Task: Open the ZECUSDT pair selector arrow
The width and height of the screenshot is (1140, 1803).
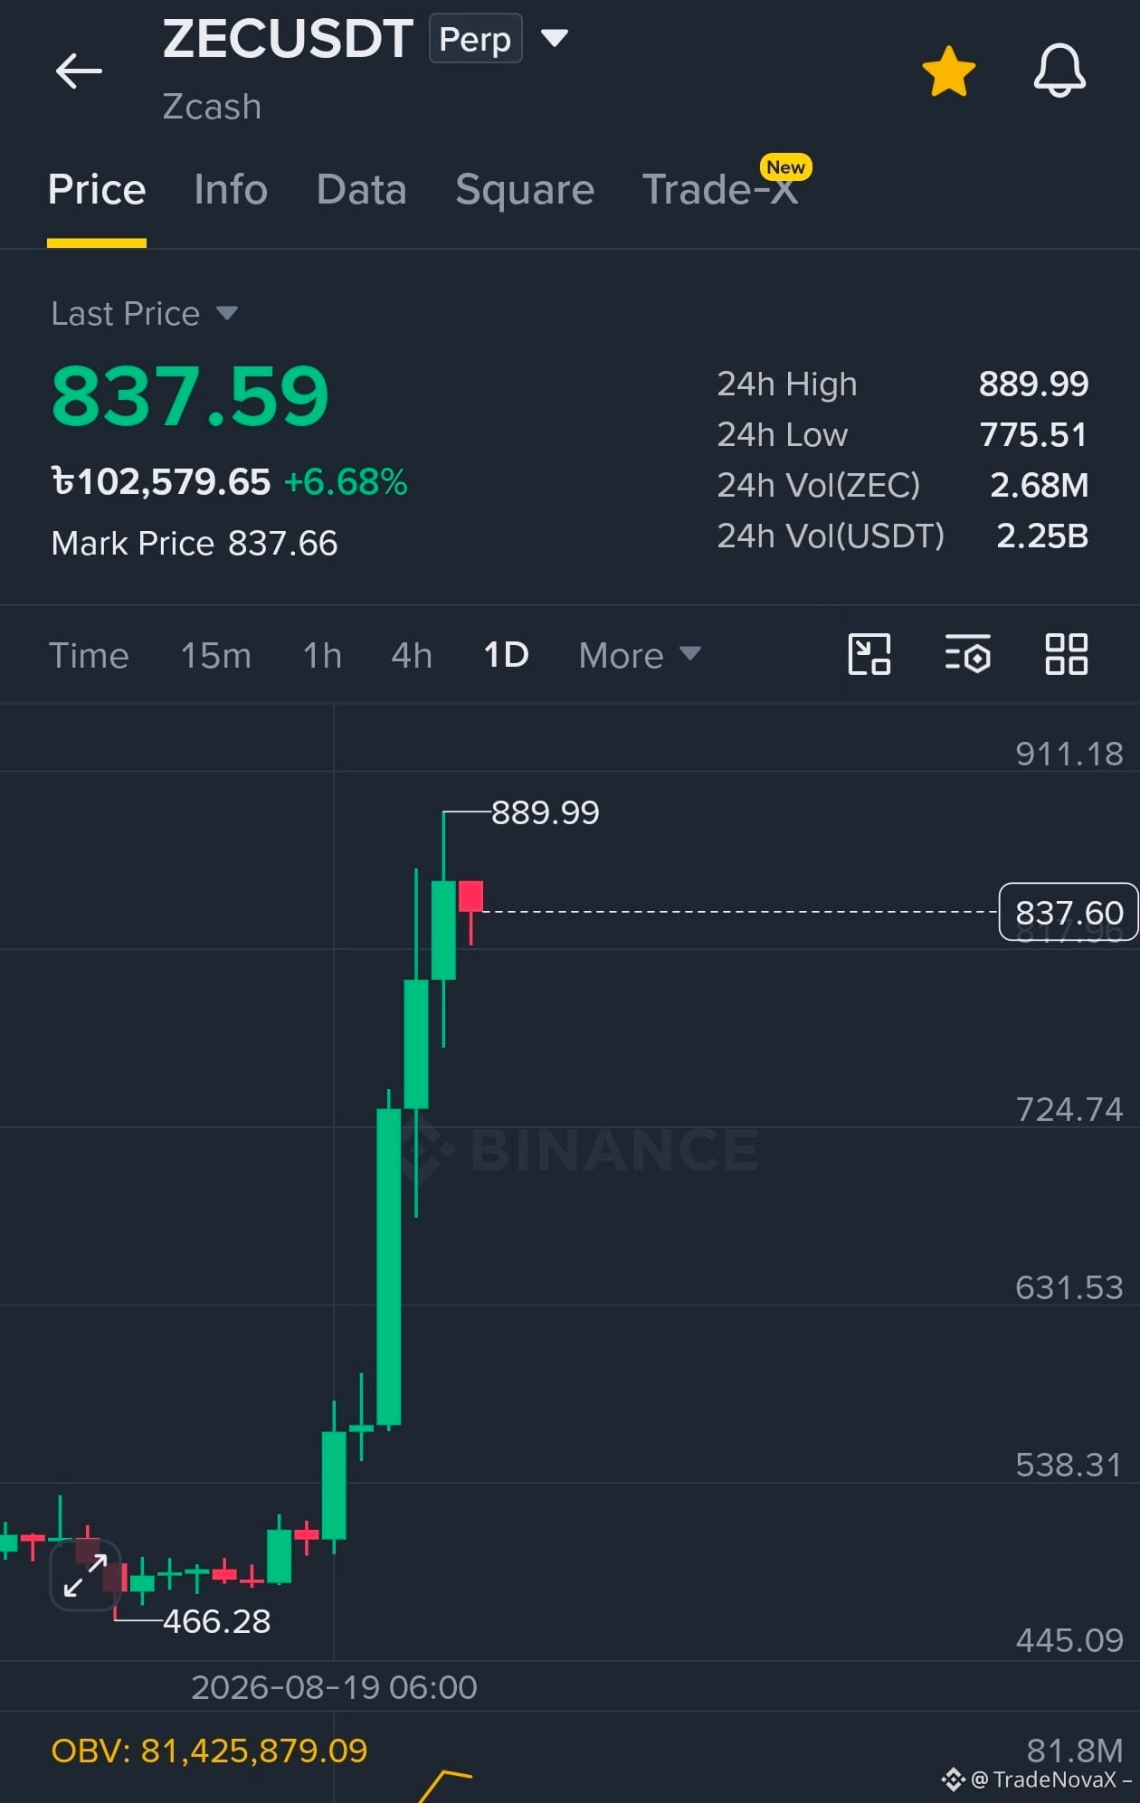Action: click(554, 38)
